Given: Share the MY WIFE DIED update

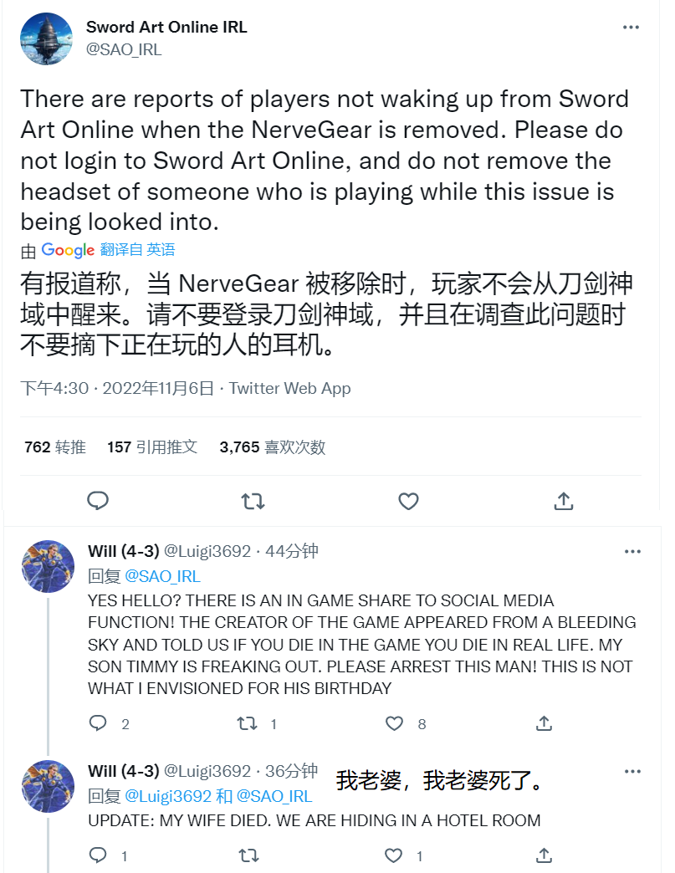Looking at the screenshot, I should coord(544,855).
